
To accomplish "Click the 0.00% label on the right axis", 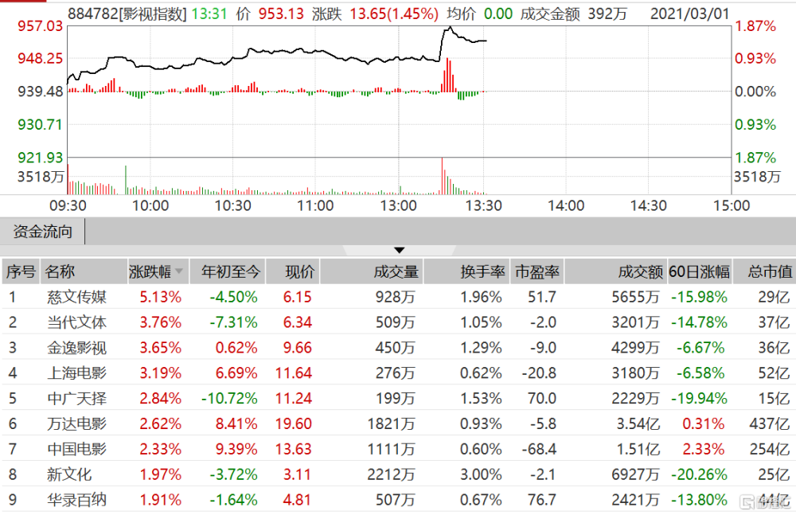I will coord(755,92).
